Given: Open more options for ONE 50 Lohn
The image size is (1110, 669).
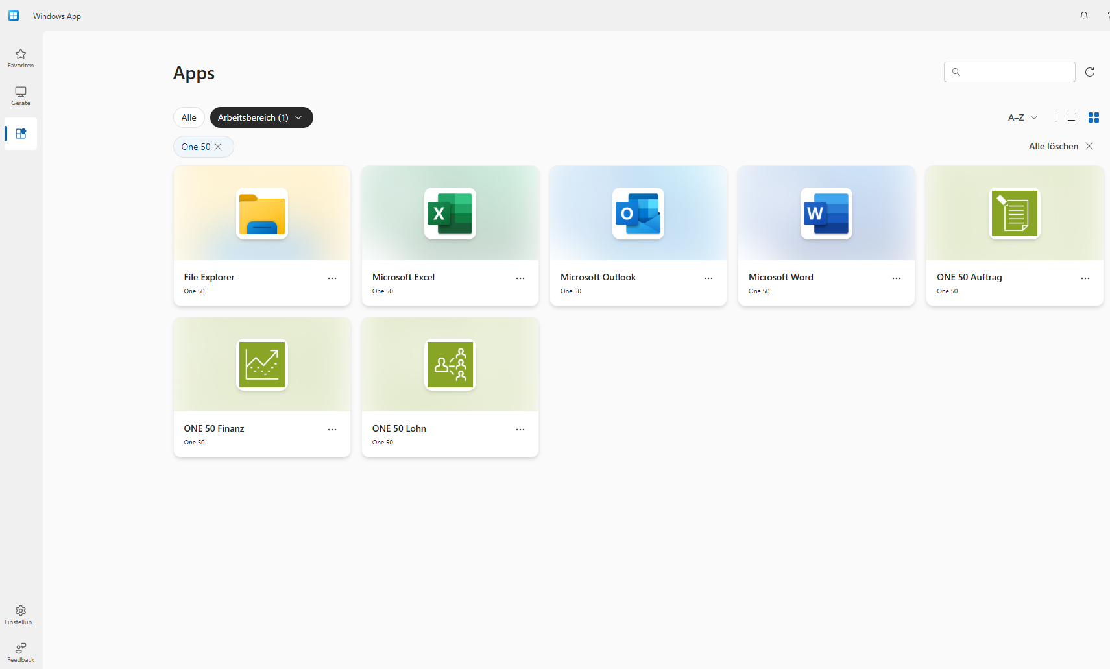Looking at the screenshot, I should pos(520,430).
